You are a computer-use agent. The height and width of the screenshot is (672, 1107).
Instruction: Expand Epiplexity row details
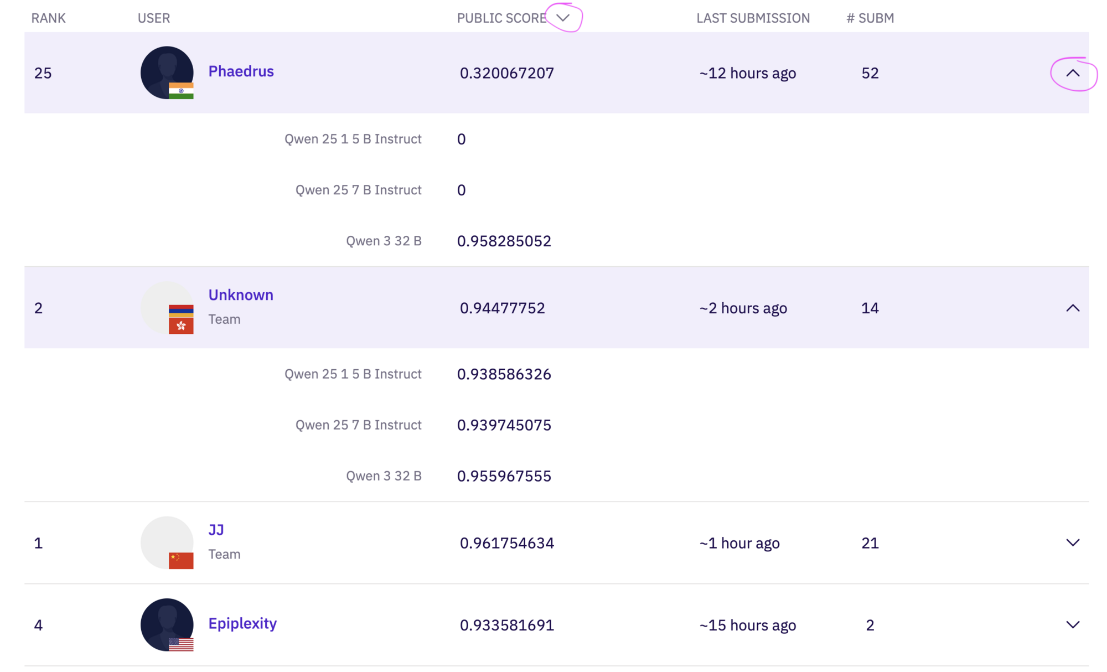pos(1072,624)
